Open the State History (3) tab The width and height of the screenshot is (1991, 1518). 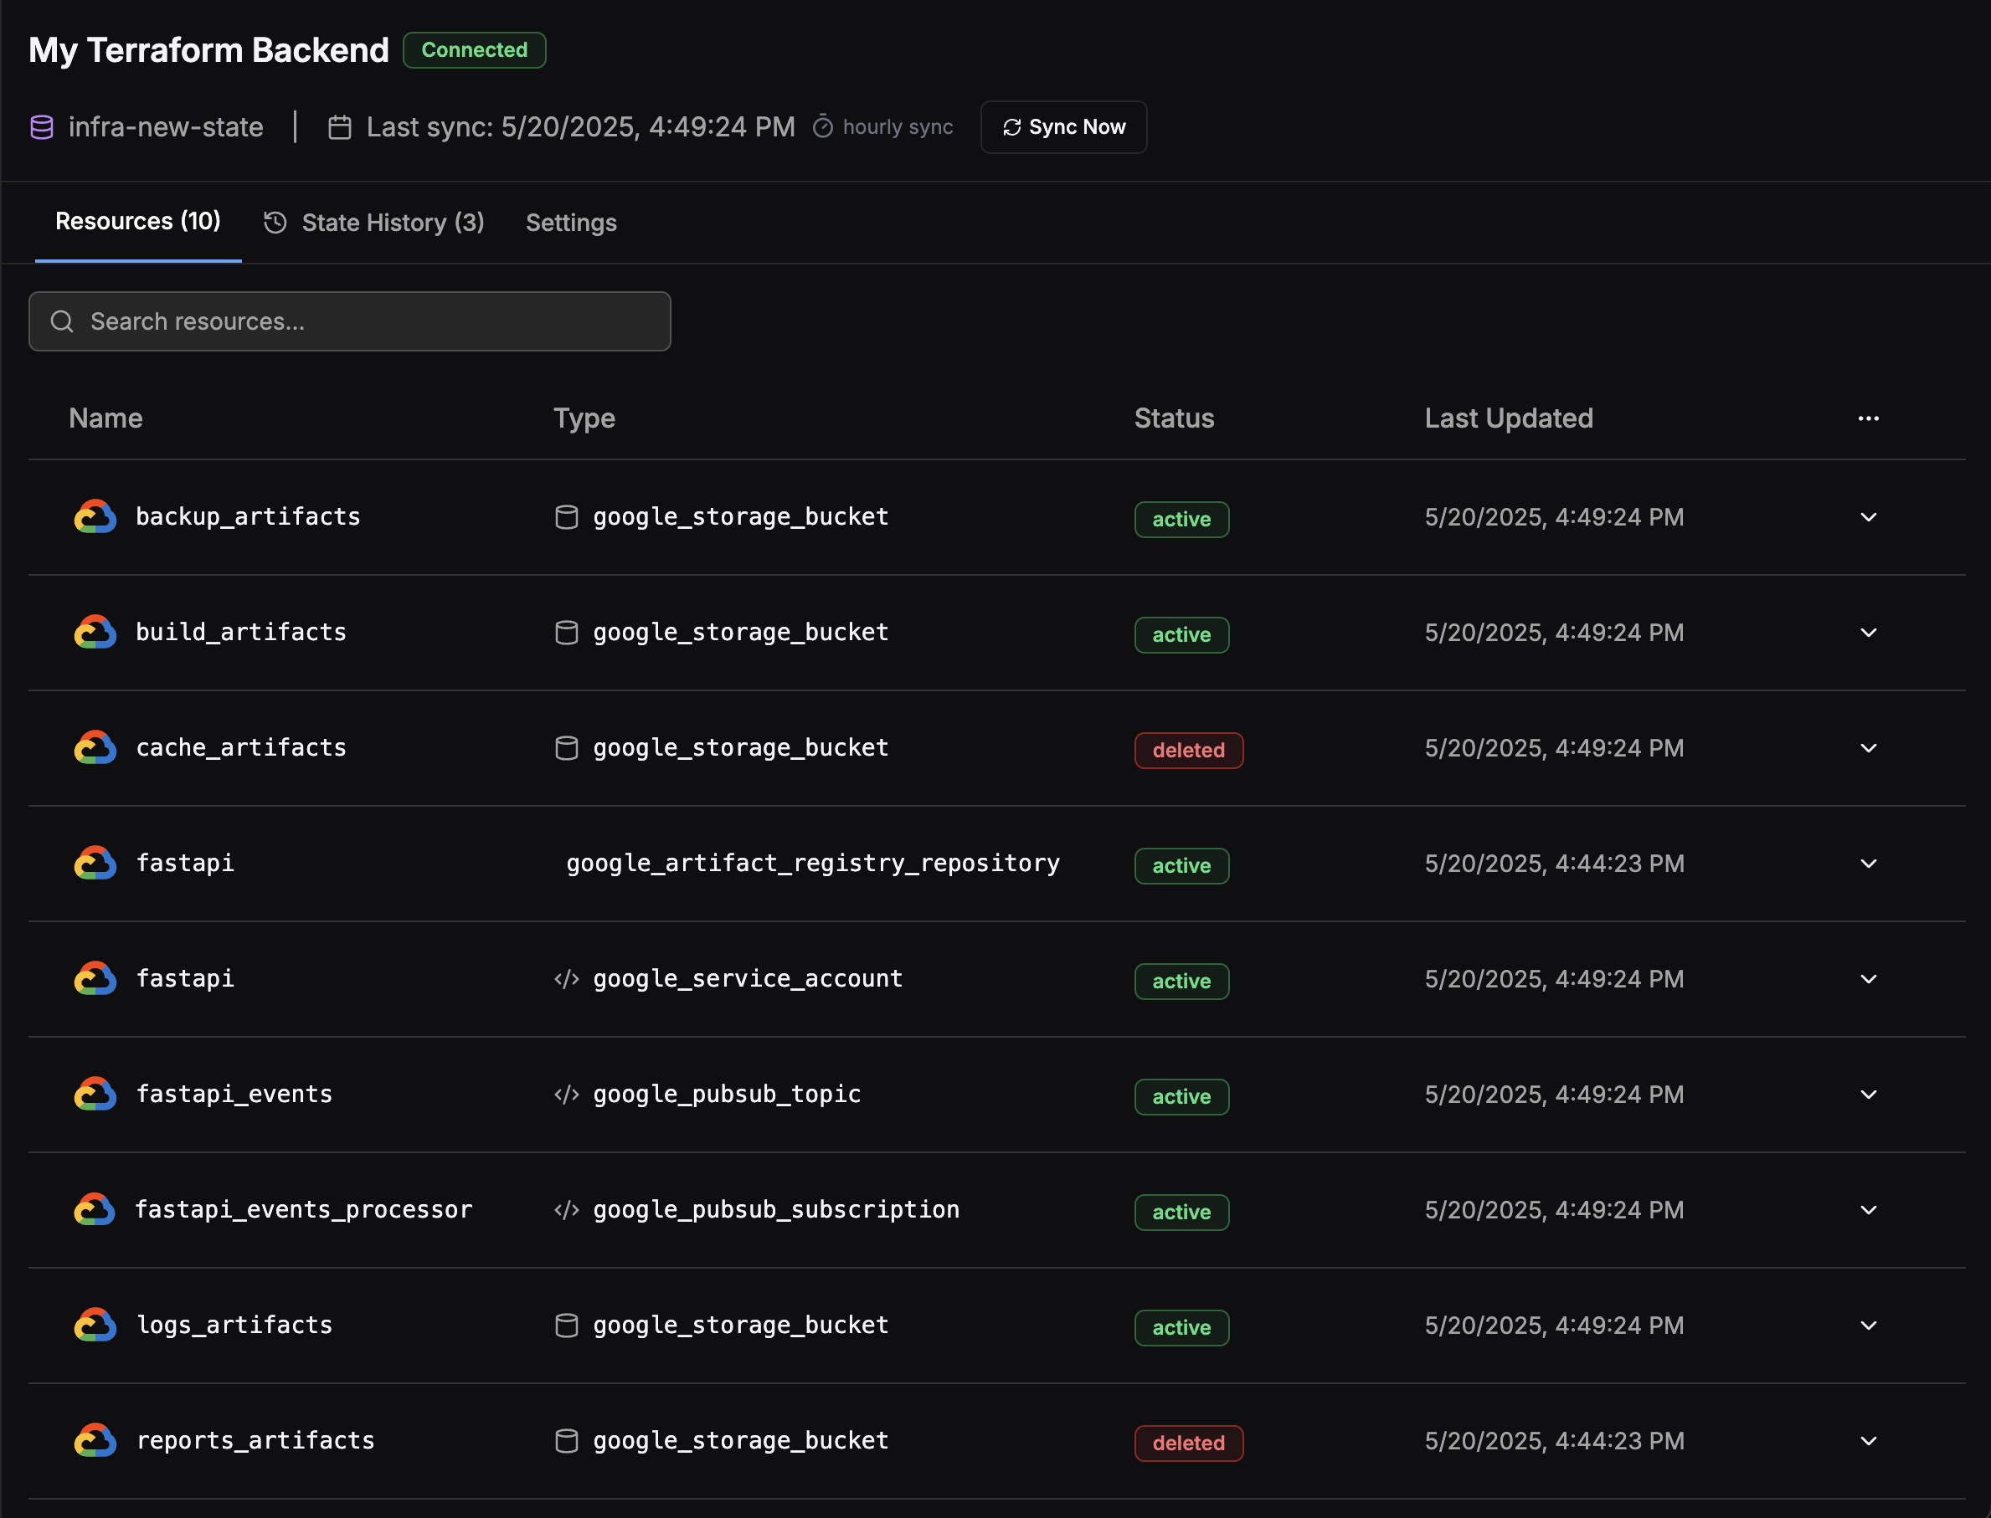pyautogui.click(x=374, y=223)
